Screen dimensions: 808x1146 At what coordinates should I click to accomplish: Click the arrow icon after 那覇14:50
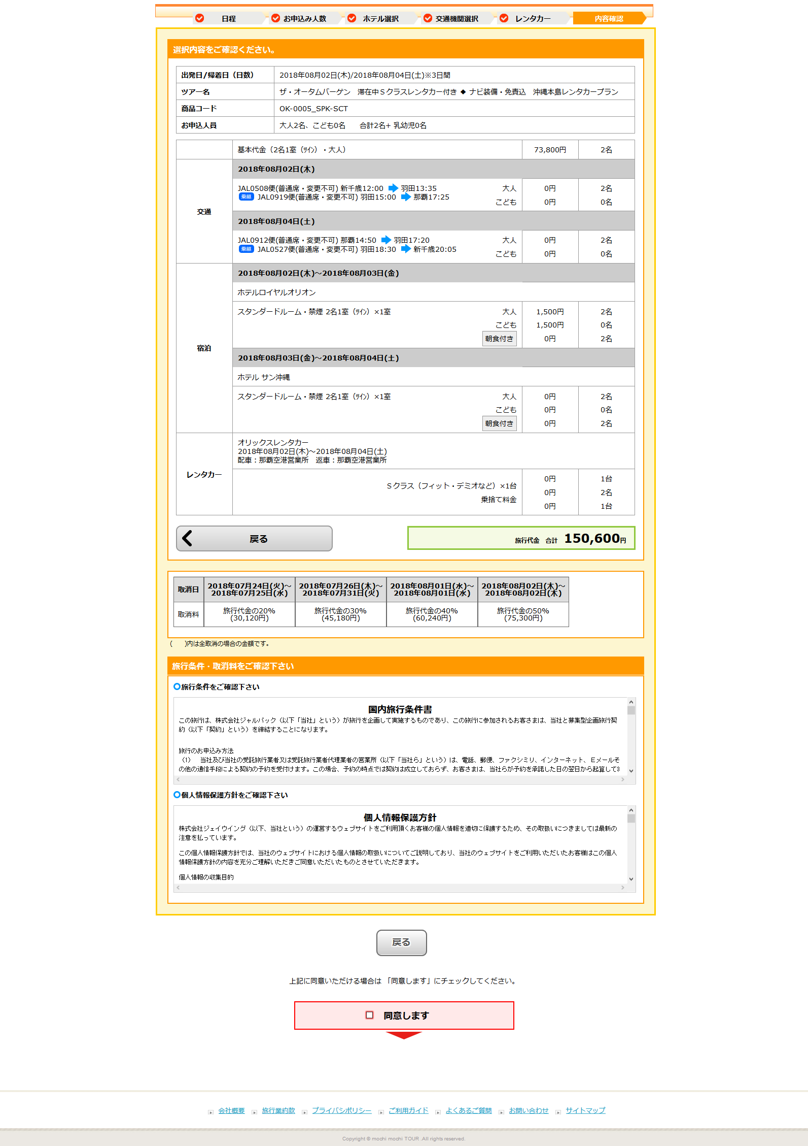click(386, 240)
